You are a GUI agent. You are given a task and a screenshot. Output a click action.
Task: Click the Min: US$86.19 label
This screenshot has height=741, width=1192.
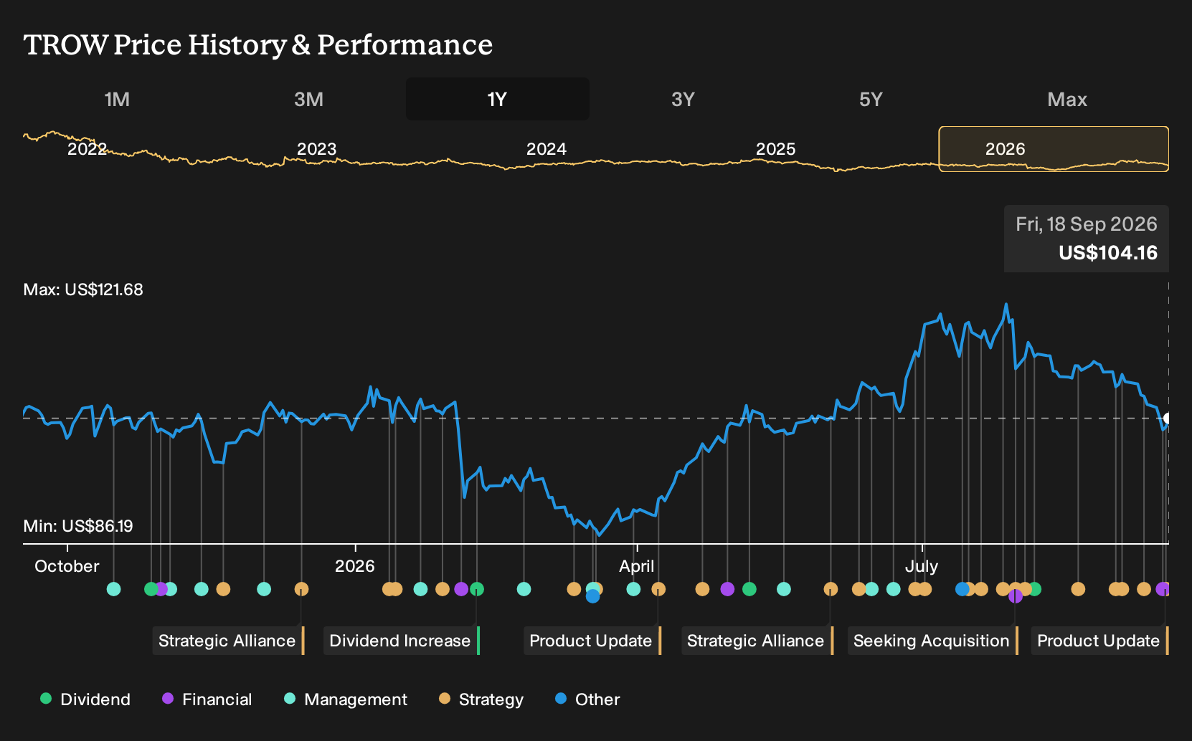(78, 526)
